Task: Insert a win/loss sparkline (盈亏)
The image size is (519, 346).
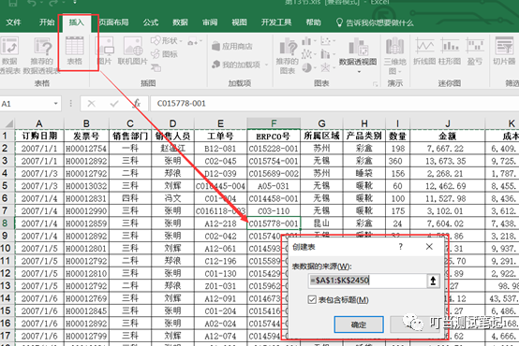Action: point(475,50)
